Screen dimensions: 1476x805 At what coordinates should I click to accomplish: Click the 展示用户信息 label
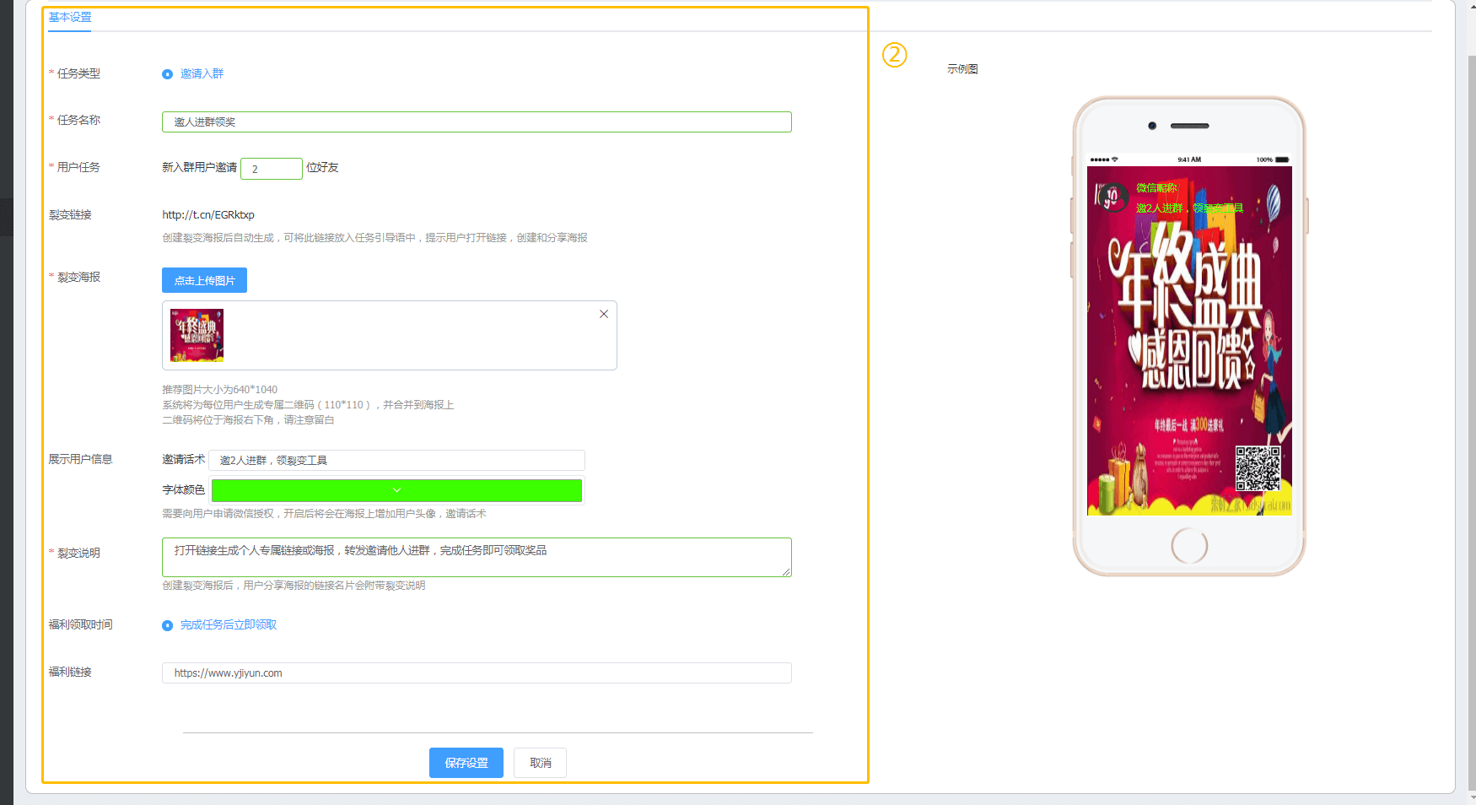pyautogui.click(x=80, y=460)
